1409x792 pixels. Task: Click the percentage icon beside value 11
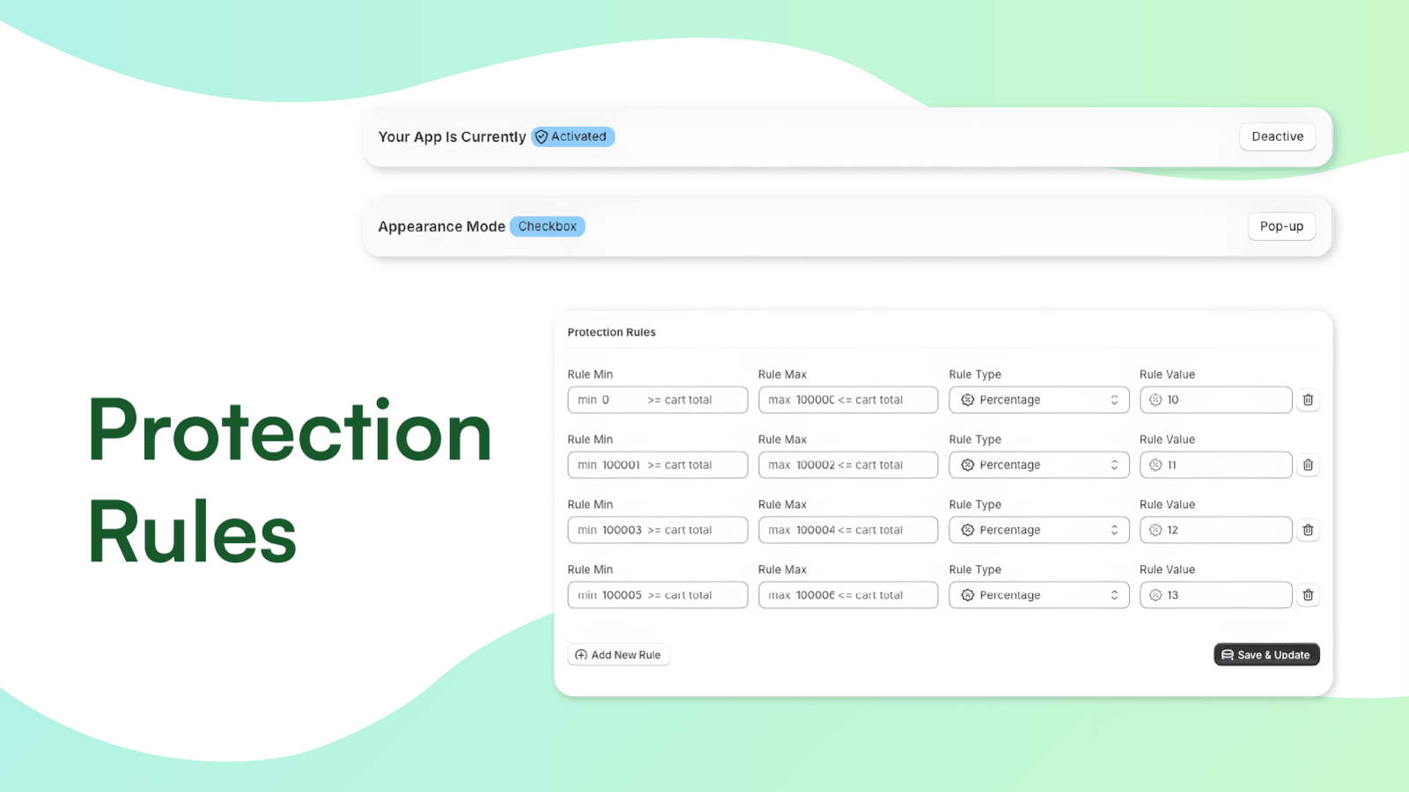point(1155,465)
